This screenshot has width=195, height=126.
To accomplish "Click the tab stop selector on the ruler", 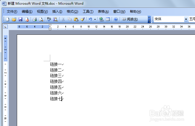I will click(x=6, y=27).
